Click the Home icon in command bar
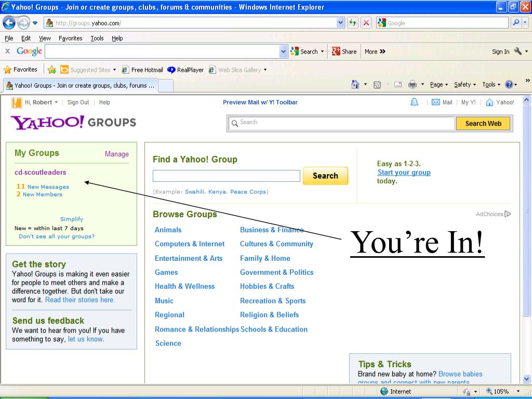 click(355, 85)
